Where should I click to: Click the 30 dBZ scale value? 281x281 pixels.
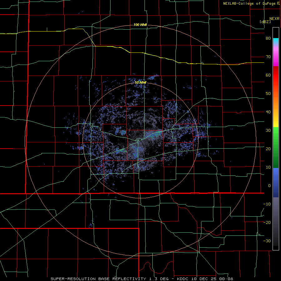tap(268, 131)
